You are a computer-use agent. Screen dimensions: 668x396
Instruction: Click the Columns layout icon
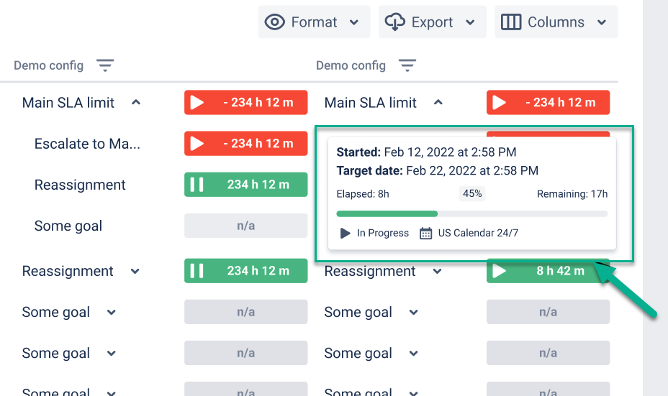tap(511, 22)
